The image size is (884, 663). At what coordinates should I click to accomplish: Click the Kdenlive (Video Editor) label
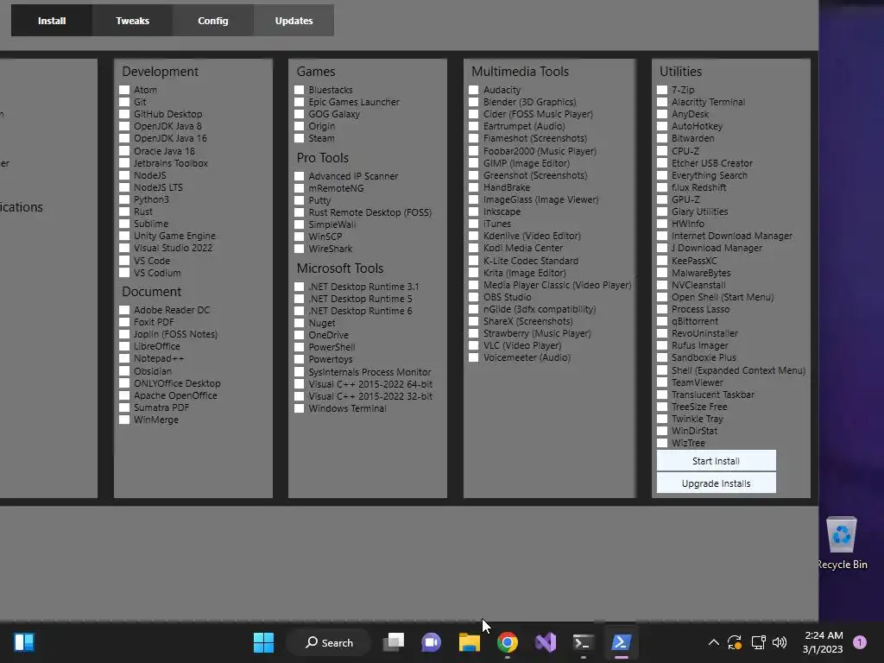(x=532, y=236)
